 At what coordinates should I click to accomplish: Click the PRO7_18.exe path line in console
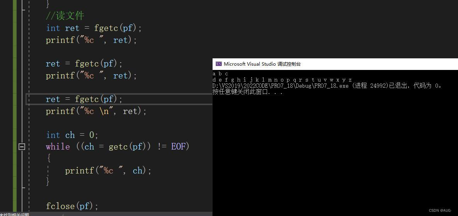tap(327, 86)
